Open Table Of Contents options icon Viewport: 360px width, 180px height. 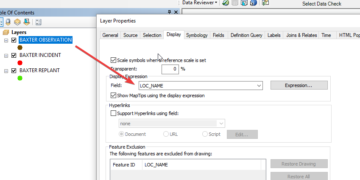pyautogui.click(x=38, y=22)
